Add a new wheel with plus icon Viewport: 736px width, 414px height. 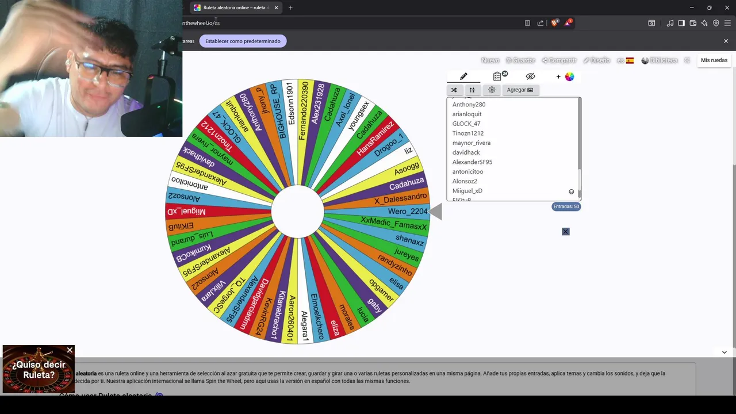click(x=558, y=76)
